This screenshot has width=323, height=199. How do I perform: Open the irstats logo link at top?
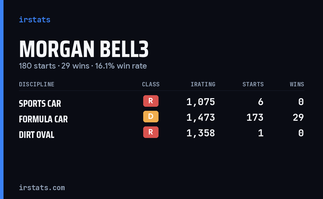[35, 20]
